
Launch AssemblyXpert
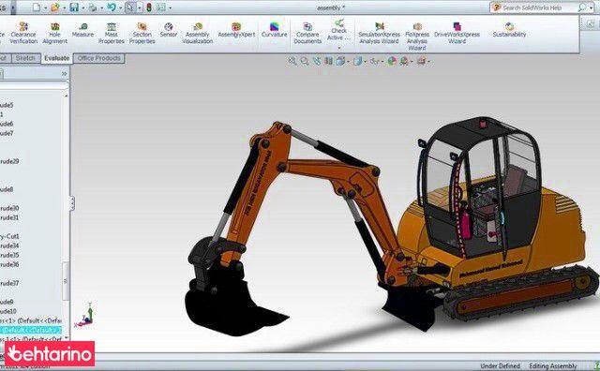click(236, 30)
